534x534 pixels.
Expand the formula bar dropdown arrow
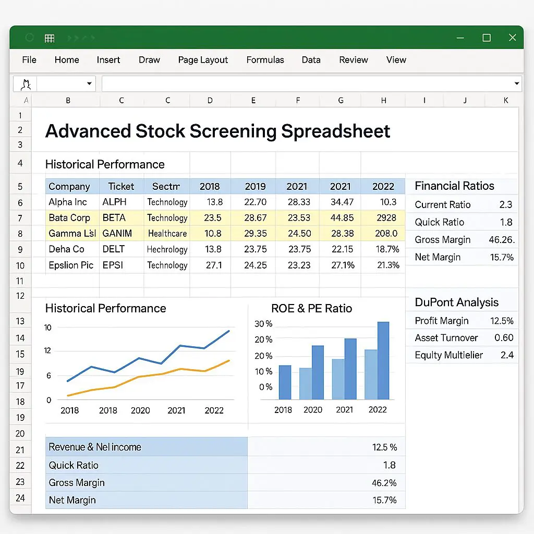pos(517,84)
